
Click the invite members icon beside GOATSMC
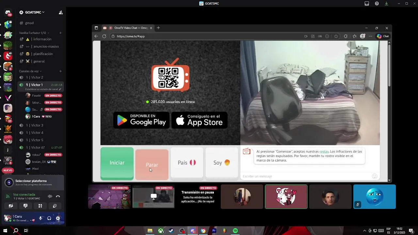[61, 12]
